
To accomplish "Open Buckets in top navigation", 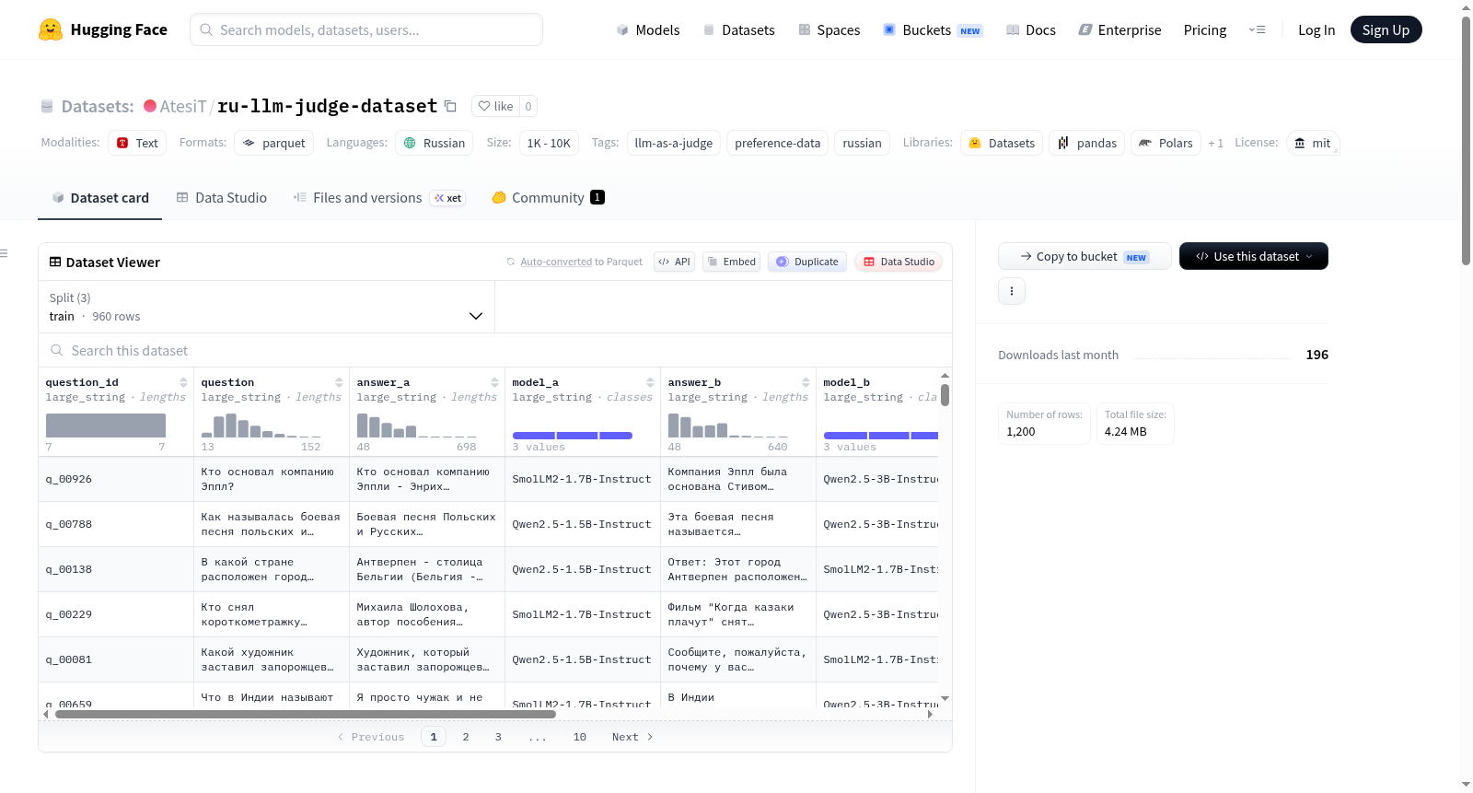I will (933, 29).
